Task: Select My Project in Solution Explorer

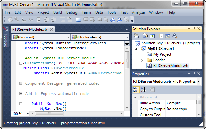Action: click(162, 54)
